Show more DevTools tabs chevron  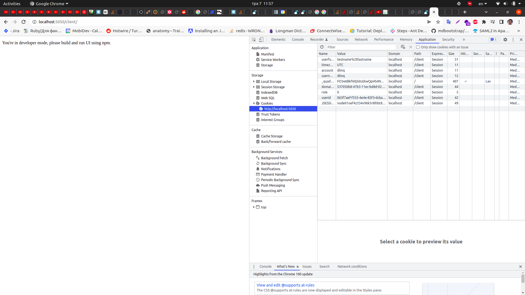[464, 40]
